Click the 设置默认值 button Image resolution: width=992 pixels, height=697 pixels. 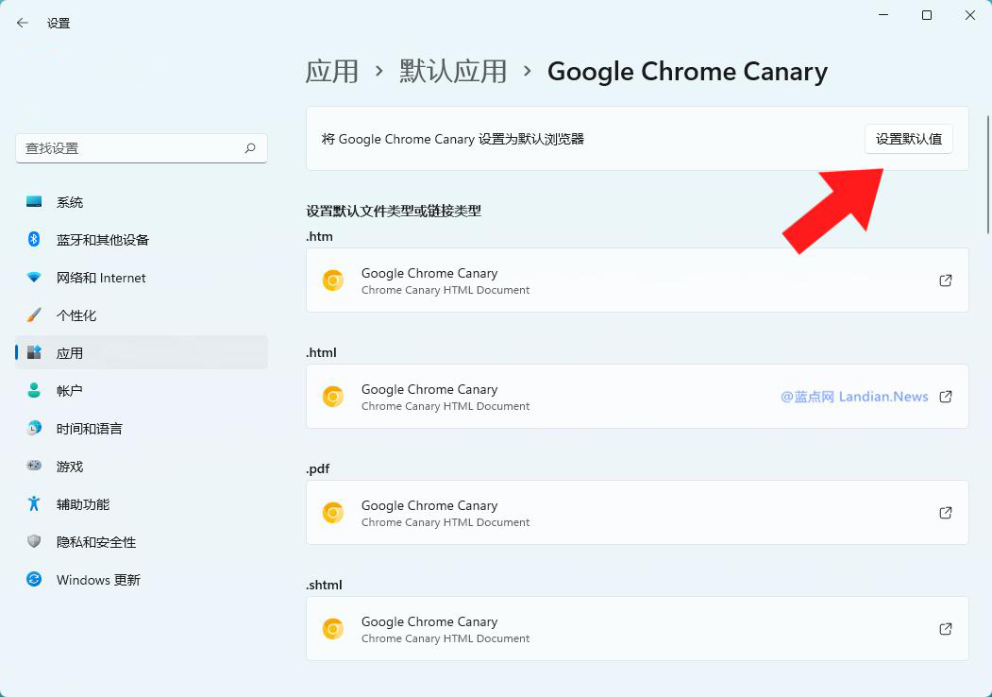pos(909,139)
